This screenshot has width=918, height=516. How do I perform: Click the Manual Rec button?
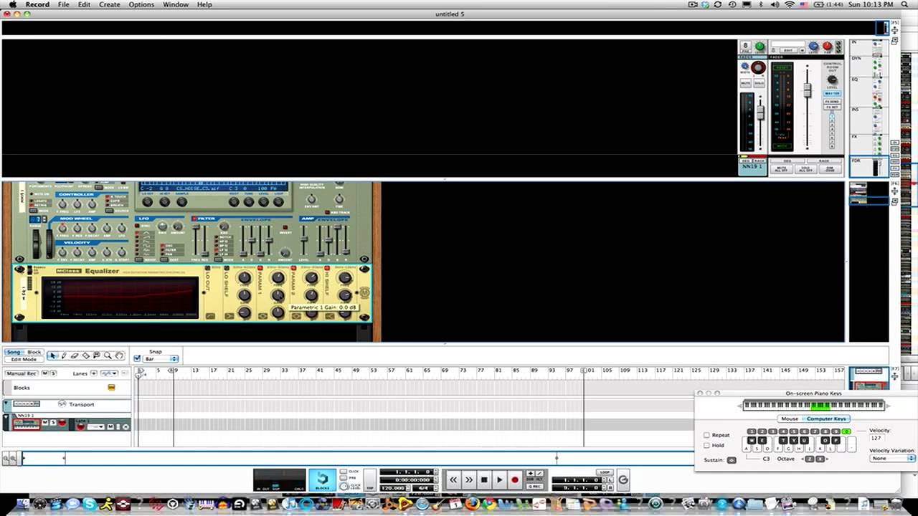(21, 373)
